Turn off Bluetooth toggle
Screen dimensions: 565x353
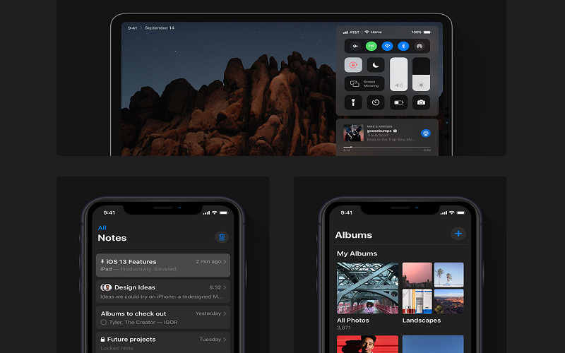tap(404, 46)
